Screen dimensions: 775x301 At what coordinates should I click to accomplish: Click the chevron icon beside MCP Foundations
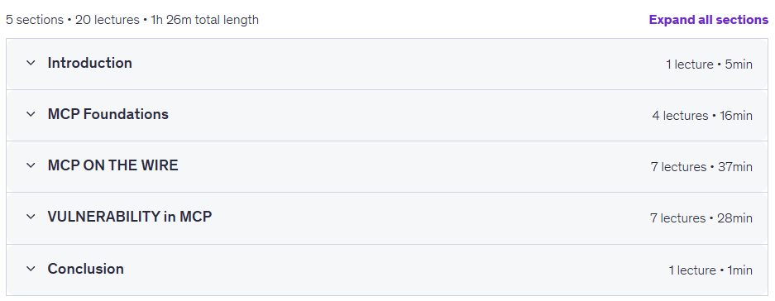tap(31, 114)
